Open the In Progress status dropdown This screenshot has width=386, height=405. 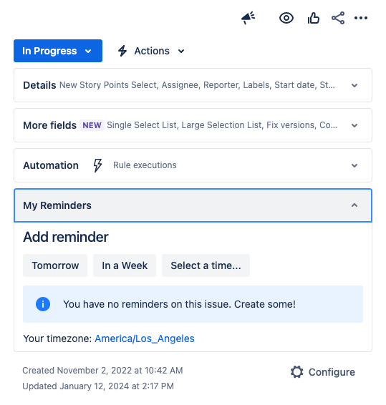point(58,51)
